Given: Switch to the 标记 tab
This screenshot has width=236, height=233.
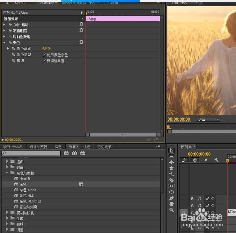Looking at the screenshot, I should pyautogui.click(x=86, y=147).
